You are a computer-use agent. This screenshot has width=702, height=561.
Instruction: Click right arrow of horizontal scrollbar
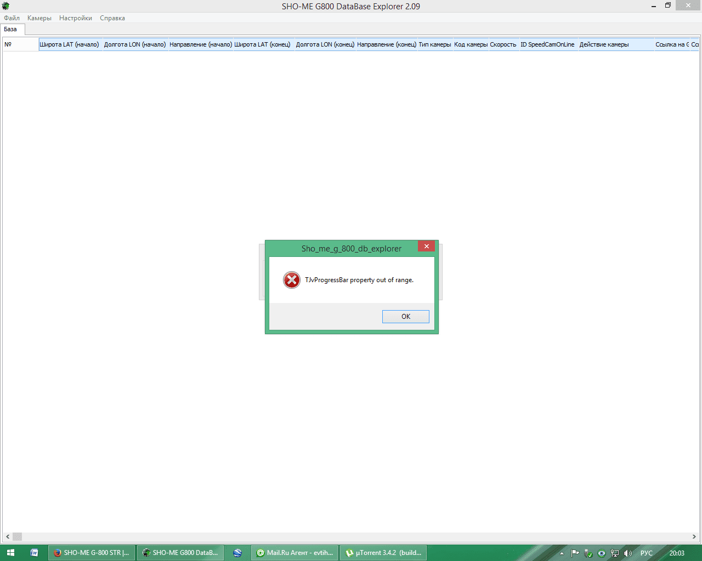point(694,537)
